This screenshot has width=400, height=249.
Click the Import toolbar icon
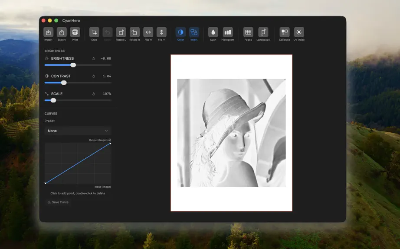coord(48,32)
